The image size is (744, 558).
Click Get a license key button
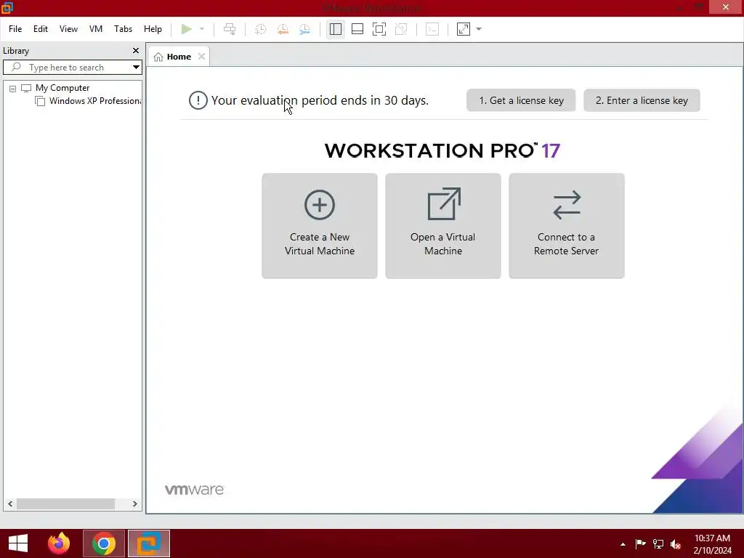[521, 100]
